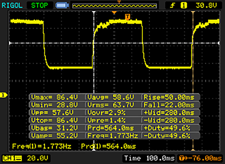This screenshot has width=225, height=164.
Task: Click the Freq=1.773Hz table measurement
Action: [x=112, y=136]
